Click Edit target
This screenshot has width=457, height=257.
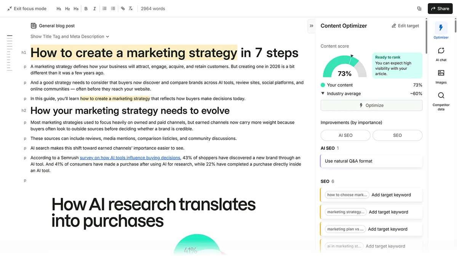(x=405, y=26)
